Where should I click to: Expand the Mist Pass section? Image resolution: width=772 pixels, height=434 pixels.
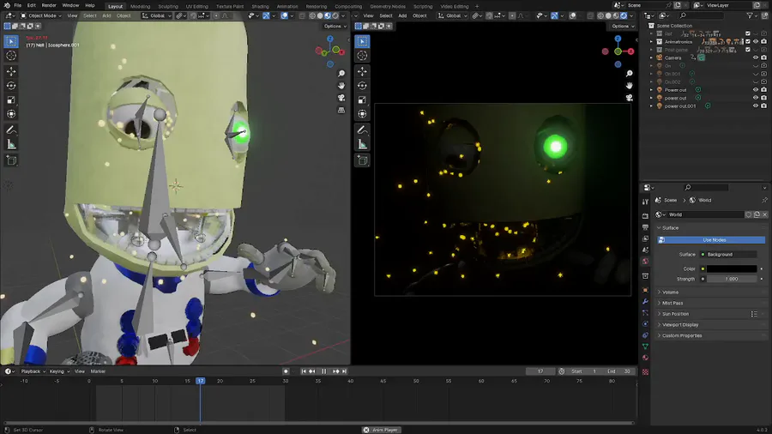[672, 303]
